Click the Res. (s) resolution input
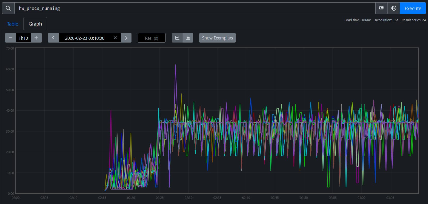The width and height of the screenshot is (428, 204). pos(152,38)
